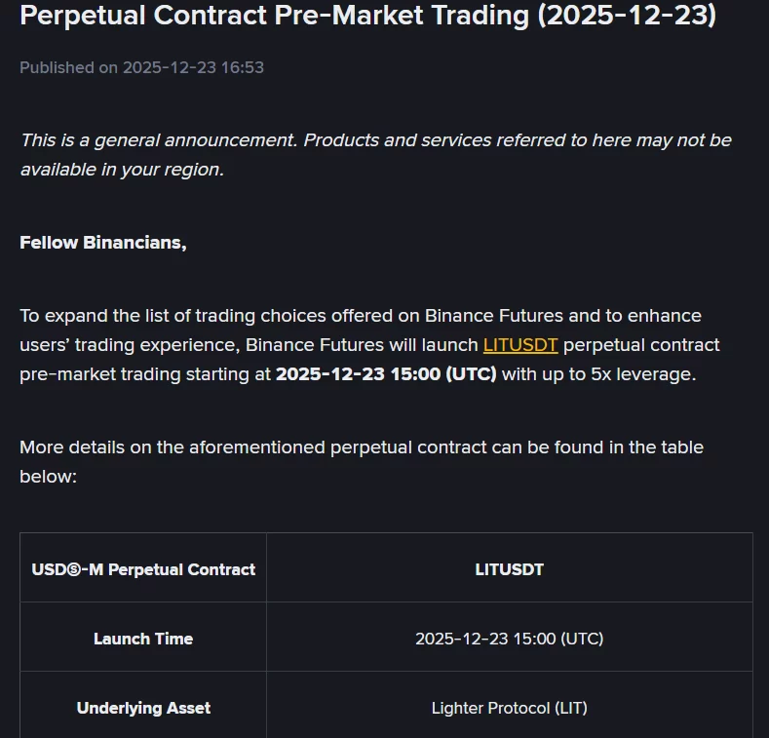The image size is (769, 738).
Task: Click the USDⓈ-M Perpetual Contract header cell
Action: coord(143,569)
